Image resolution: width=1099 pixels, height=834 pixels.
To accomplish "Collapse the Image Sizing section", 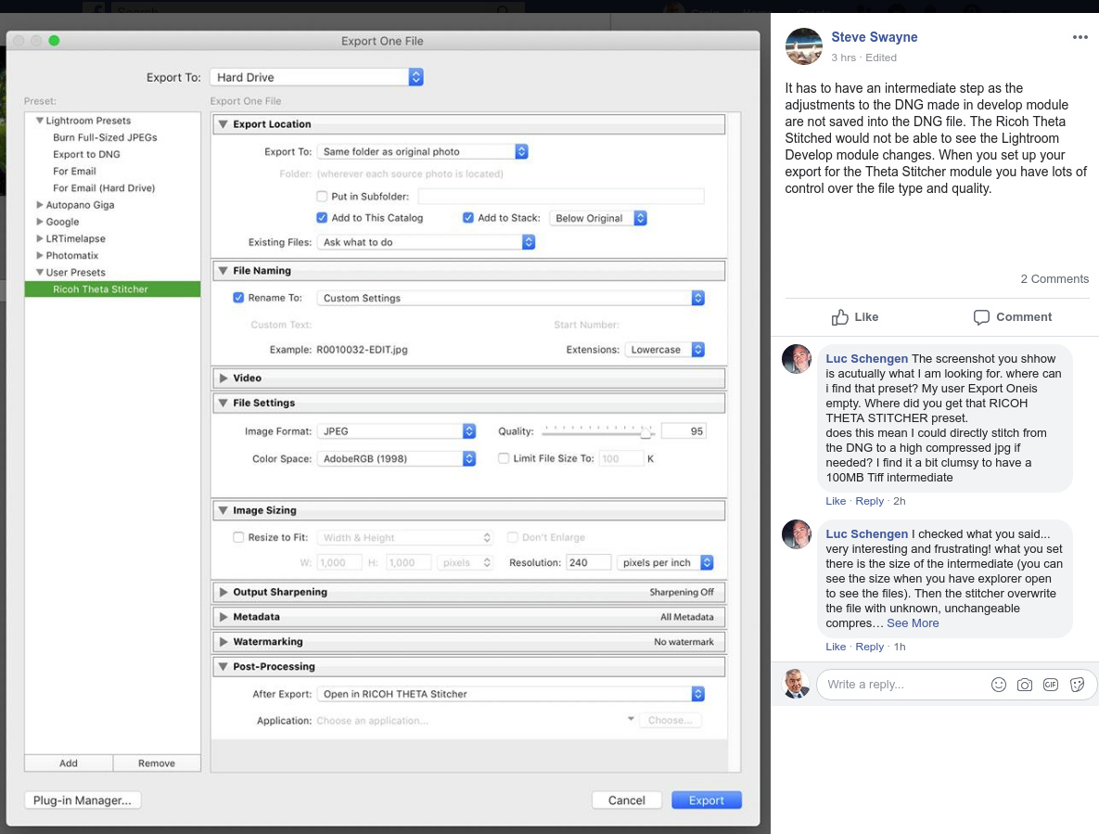I will click(x=223, y=510).
